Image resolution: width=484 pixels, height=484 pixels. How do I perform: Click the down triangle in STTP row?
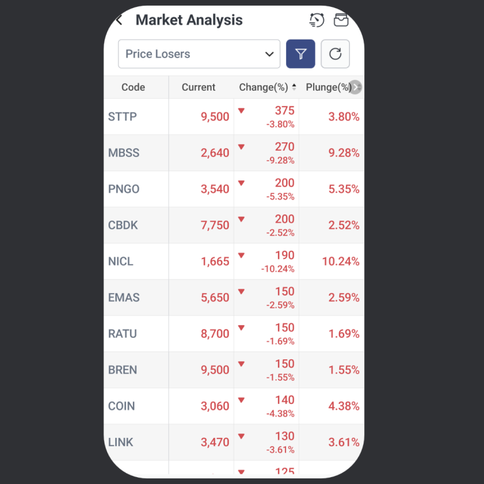(x=241, y=111)
